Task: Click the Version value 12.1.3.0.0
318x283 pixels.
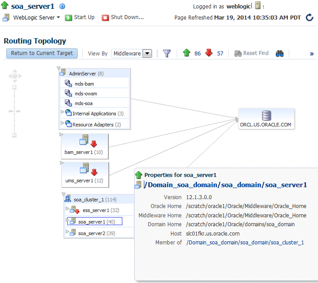Action: point(199,197)
